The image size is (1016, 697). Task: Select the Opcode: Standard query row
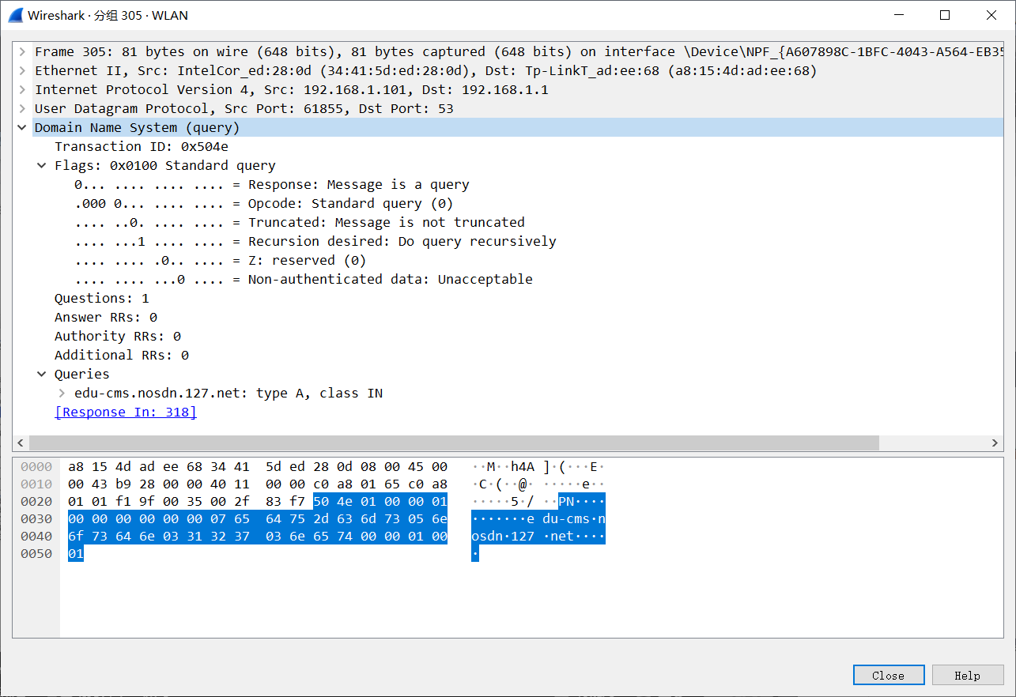pyautogui.click(x=263, y=204)
